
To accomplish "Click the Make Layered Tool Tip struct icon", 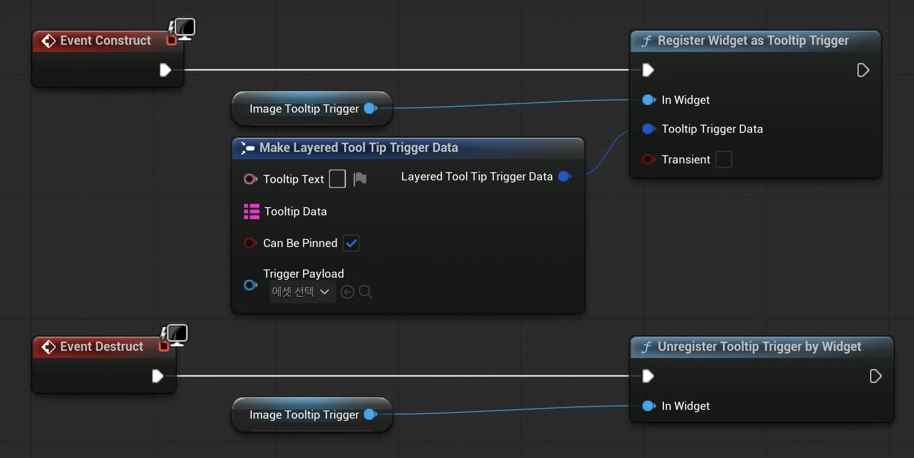I will tap(247, 148).
